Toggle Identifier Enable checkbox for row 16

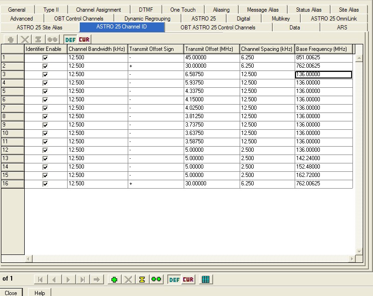[45, 184]
